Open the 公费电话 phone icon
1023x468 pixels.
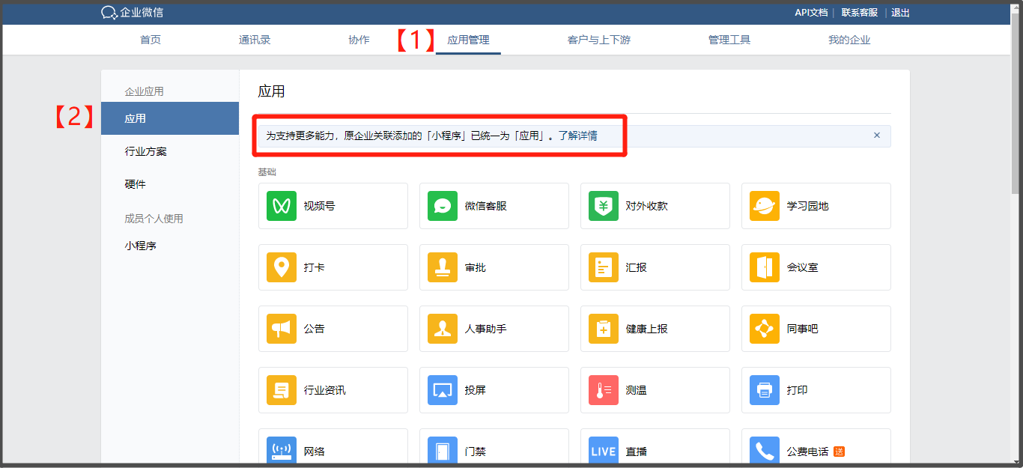pyautogui.click(x=765, y=451)
